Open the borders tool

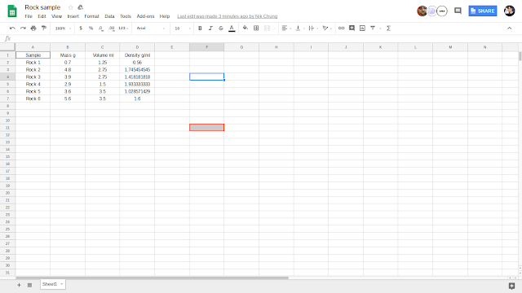[256, 28]
